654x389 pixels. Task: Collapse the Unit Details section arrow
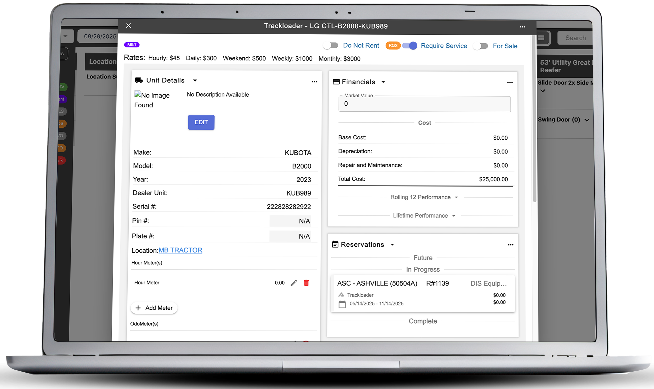(195, 80)
